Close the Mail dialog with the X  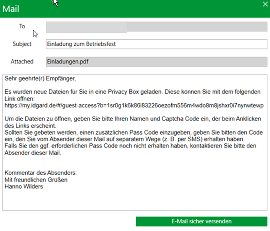(x=265, y=4)
